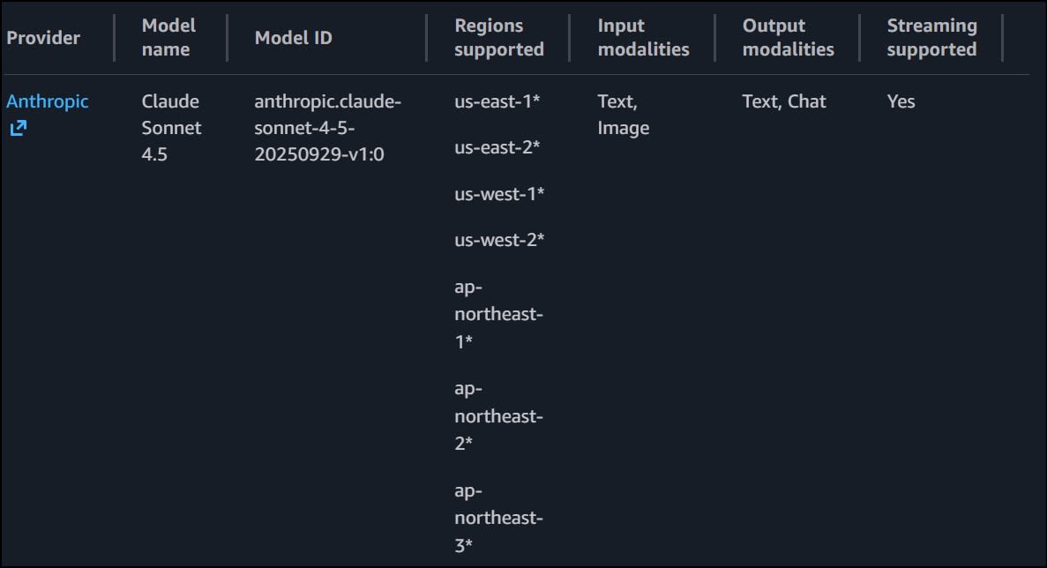Click the external link icon under Anthropic
This screenshot has width=1047, height=568.
pos(18,129)
